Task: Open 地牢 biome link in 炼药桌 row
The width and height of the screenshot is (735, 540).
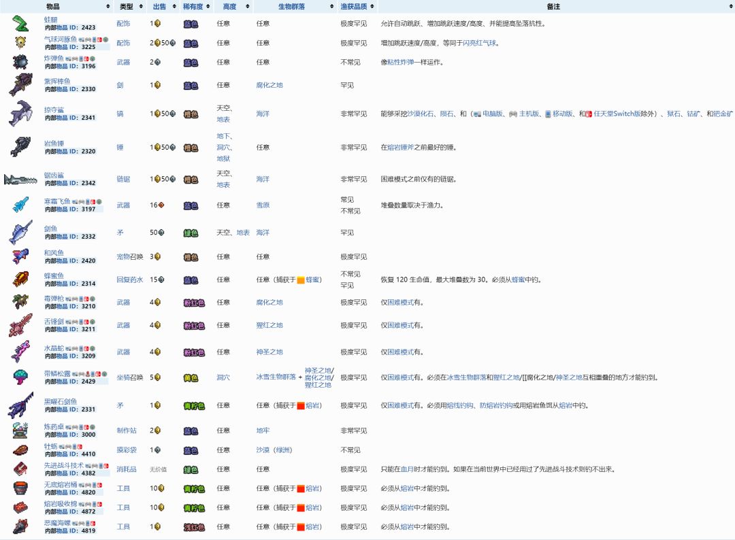Action: tap(263, 431)
